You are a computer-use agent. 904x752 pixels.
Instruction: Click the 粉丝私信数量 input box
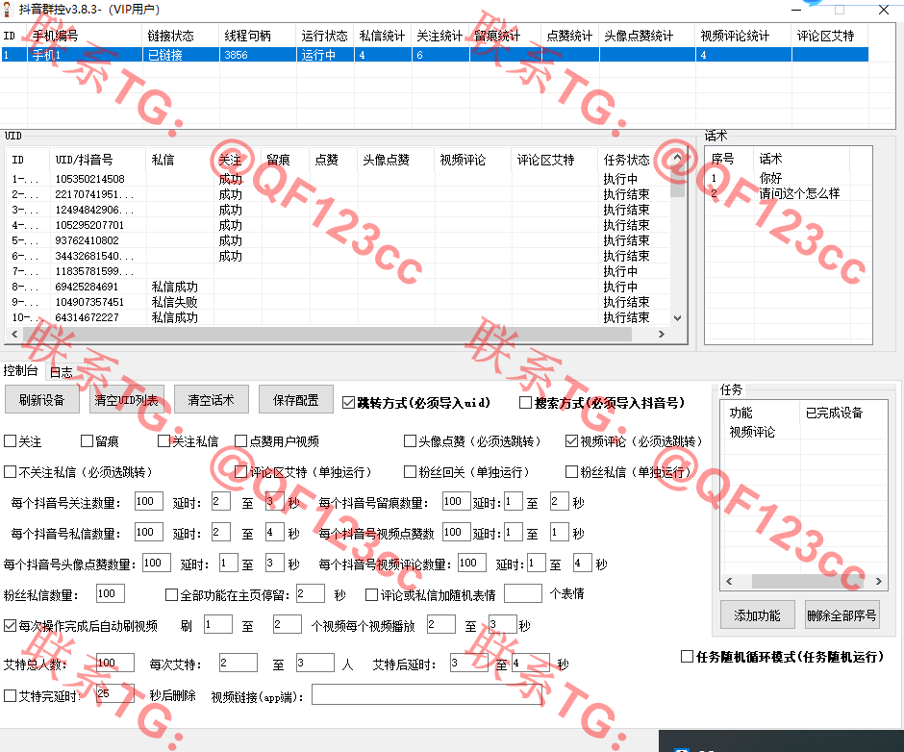coord(111,594)
